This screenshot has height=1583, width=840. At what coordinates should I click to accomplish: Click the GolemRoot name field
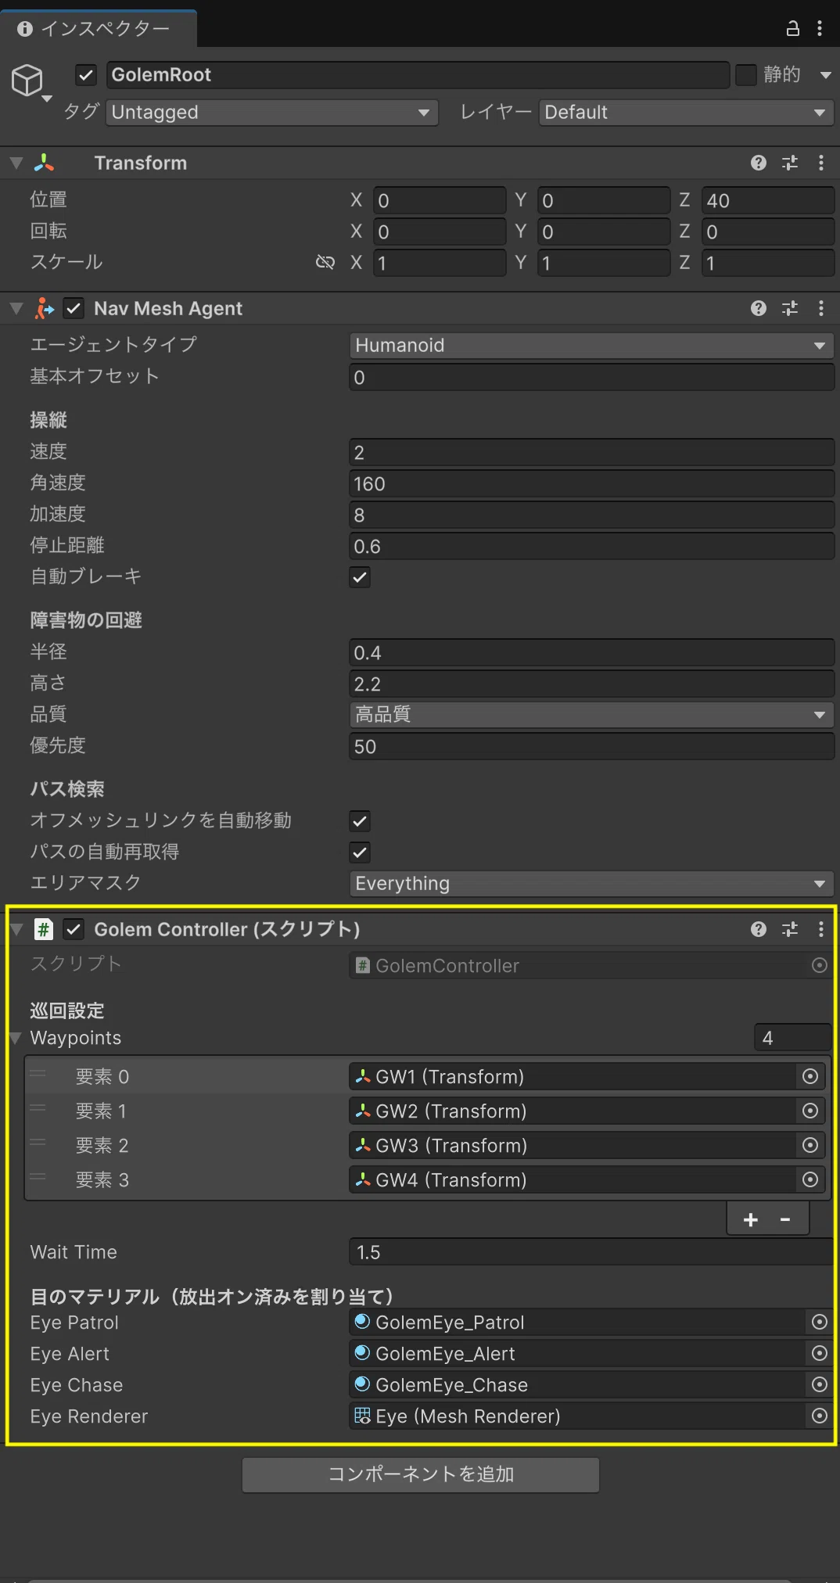click(x=418, y=75)
